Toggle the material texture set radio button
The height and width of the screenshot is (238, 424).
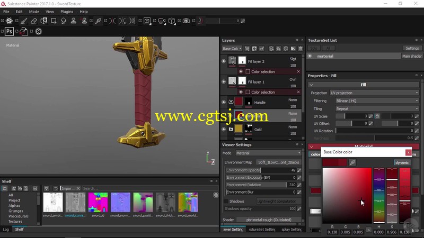click(310, 56)
